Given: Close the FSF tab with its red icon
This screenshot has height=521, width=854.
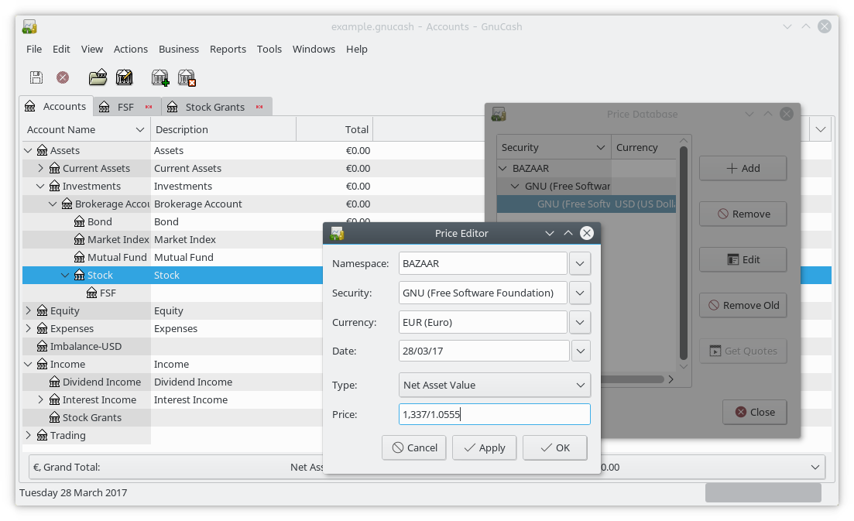Looking at the screenshot, I should pyautogui.click(x=149, y=107).
